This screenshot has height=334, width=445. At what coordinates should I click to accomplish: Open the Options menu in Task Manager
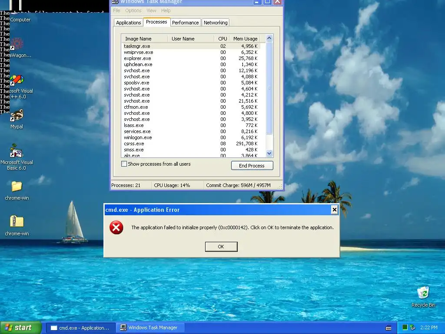(133, 10)
